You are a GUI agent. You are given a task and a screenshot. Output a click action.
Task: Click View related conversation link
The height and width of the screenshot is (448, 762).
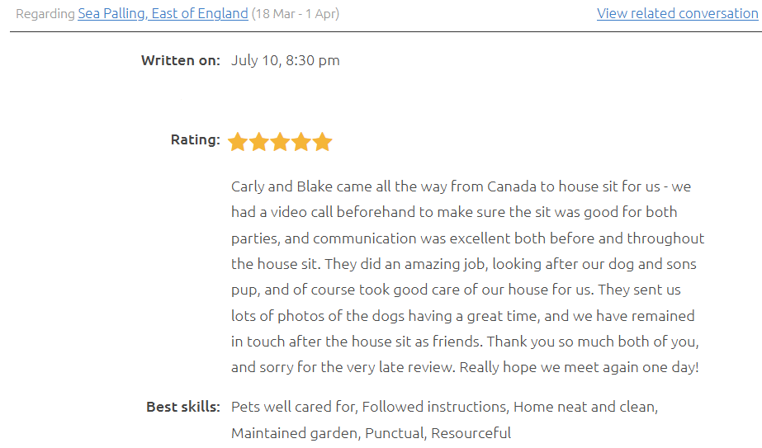point(677,14)
